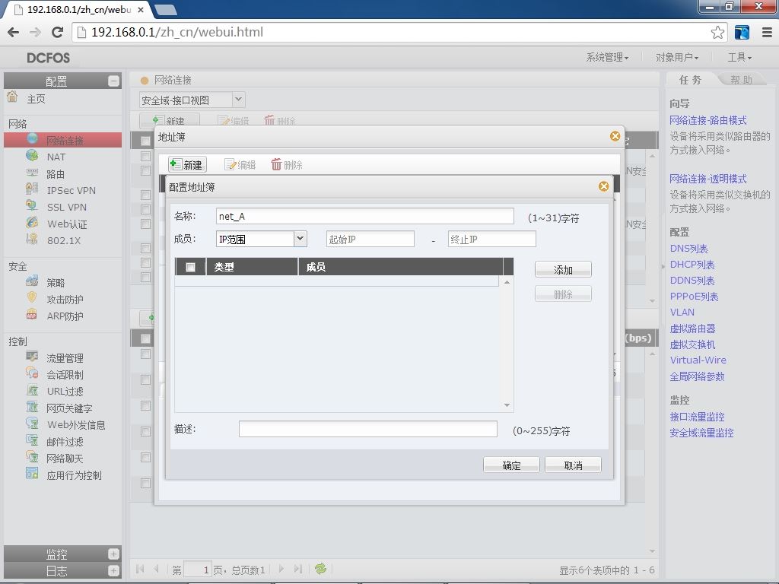Click the Web认证 sidebar icon
Image resolution: width=779 pixels, height=584 pixels.
[32, 223]
